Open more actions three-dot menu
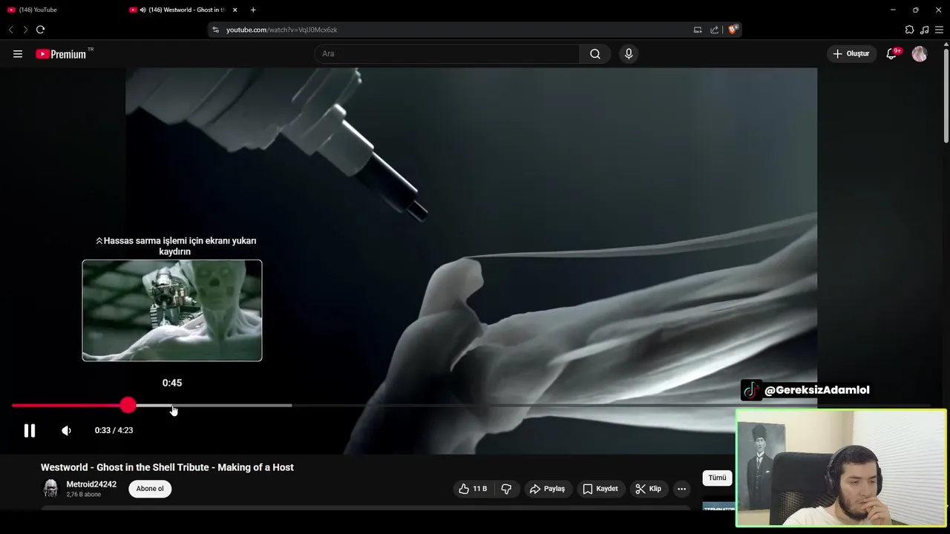Image resolution: width=950 pixels, height=534 pixels. tap(681, 489)
